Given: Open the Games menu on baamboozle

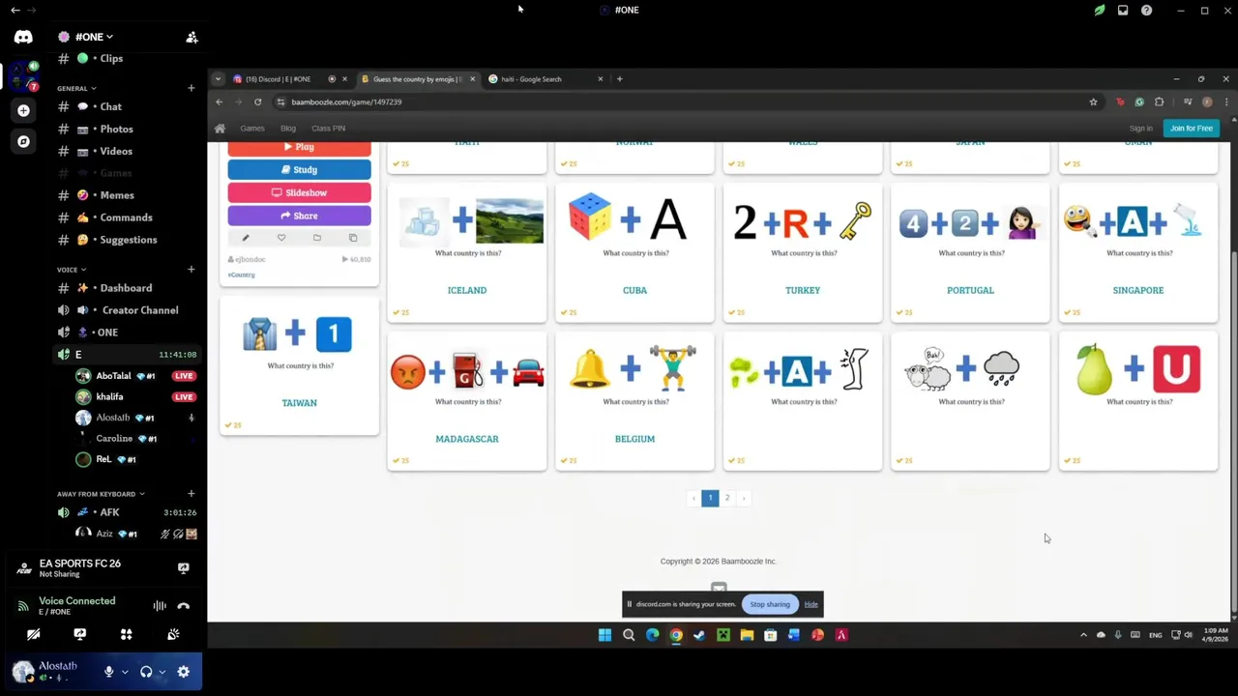Looking at the screenshot, I should pyautogui.click(x=252, y=129).
